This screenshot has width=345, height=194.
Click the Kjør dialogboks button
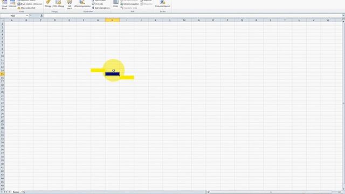tap(101, 8)
